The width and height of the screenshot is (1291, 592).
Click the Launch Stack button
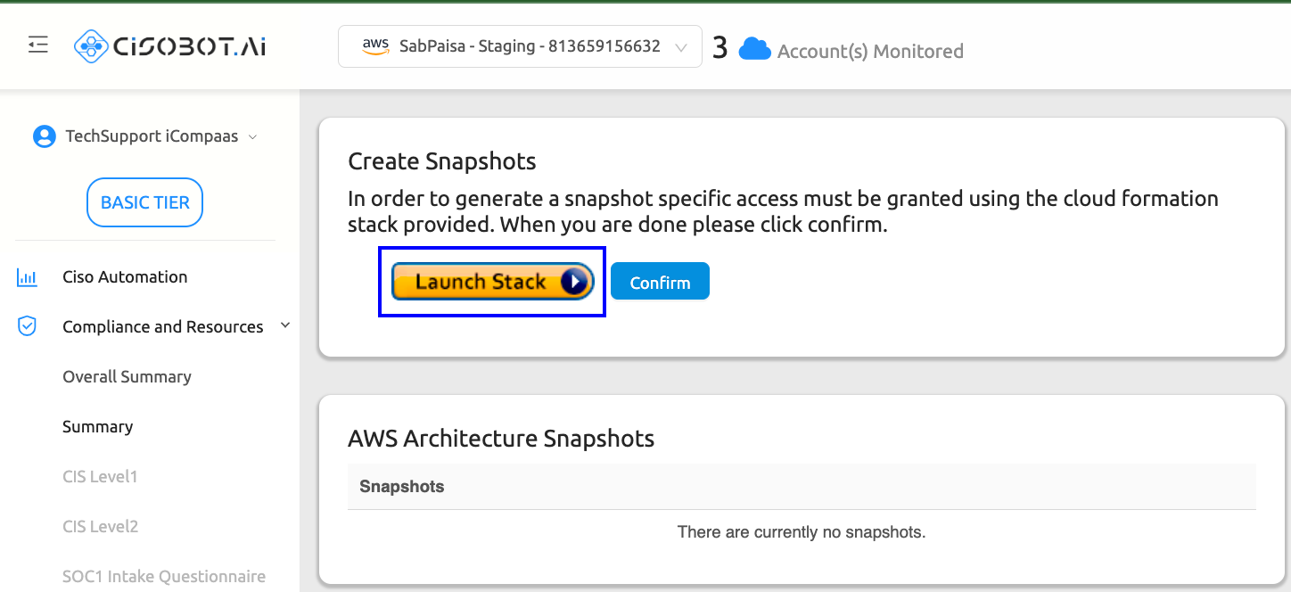click(493, 282)
